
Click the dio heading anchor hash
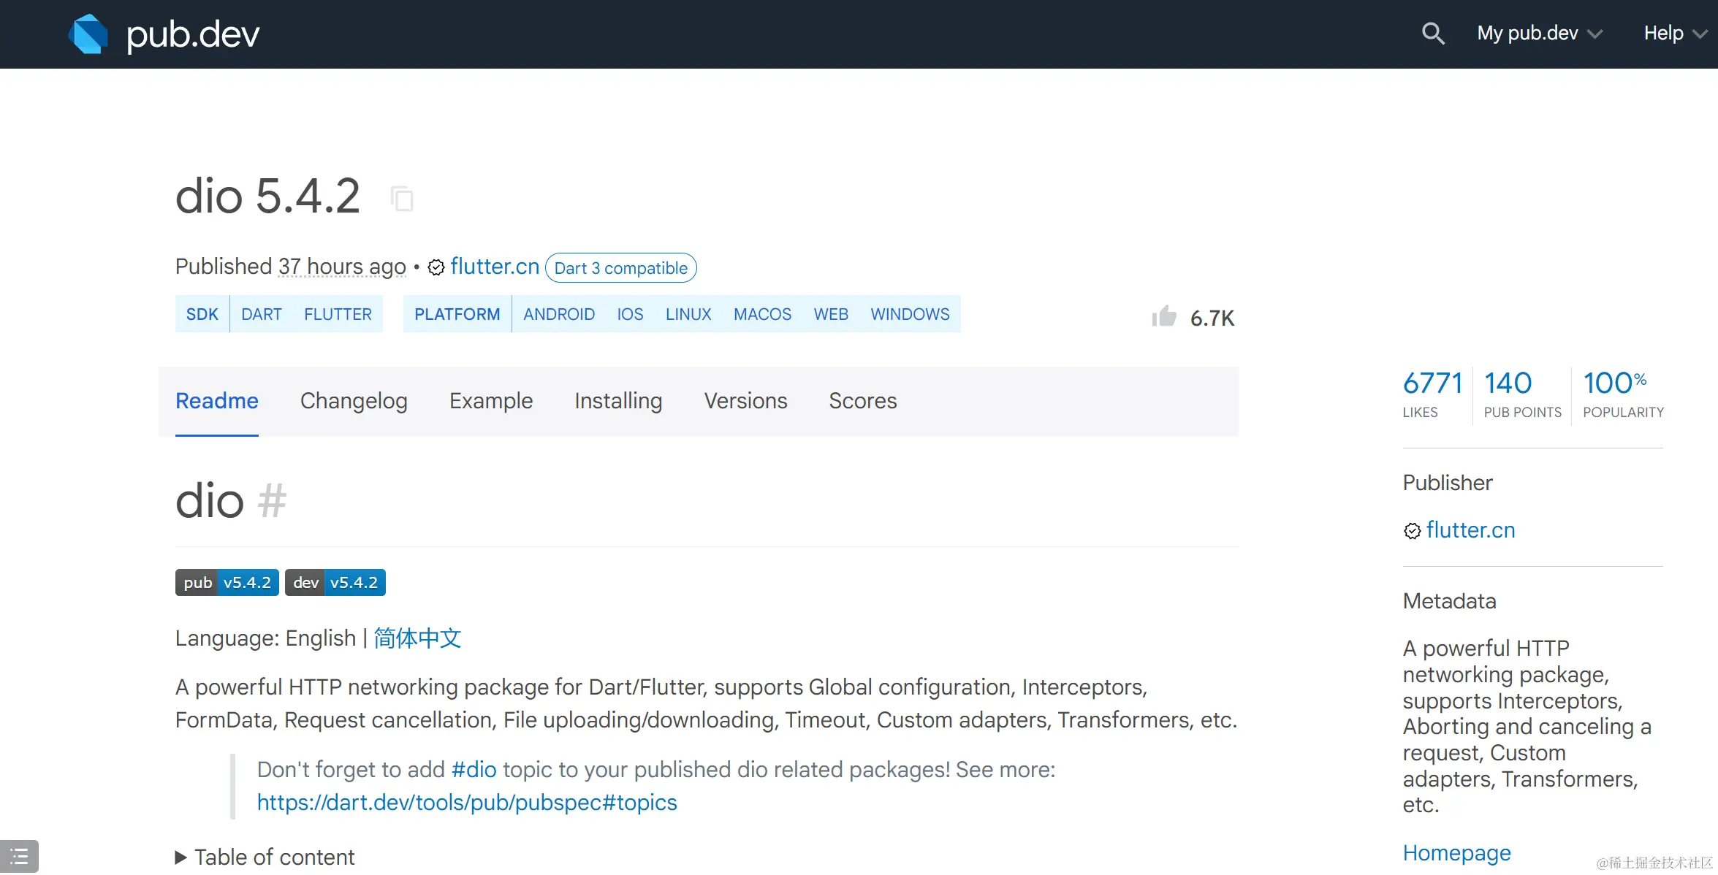(272, 501)
